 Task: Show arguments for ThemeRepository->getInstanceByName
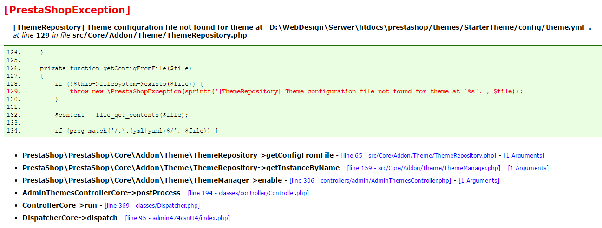[x=528, y=168]
